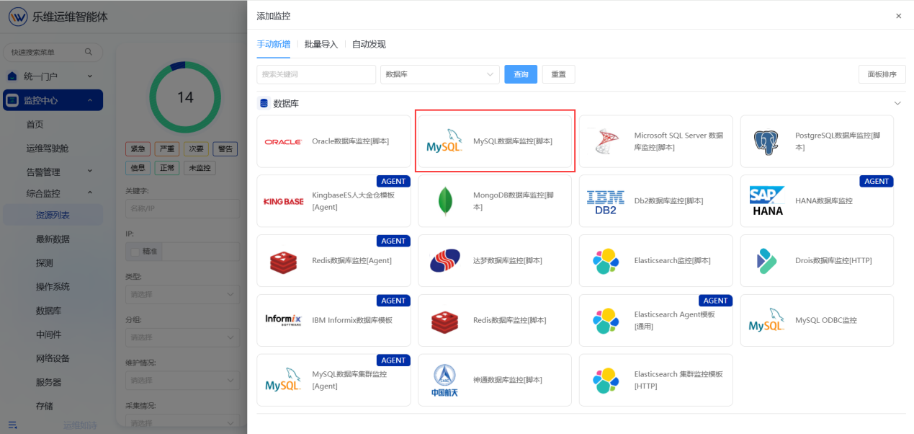Click the Microsoft SQL Server logo
Screen dimensions: 914x434
[605, 141]
